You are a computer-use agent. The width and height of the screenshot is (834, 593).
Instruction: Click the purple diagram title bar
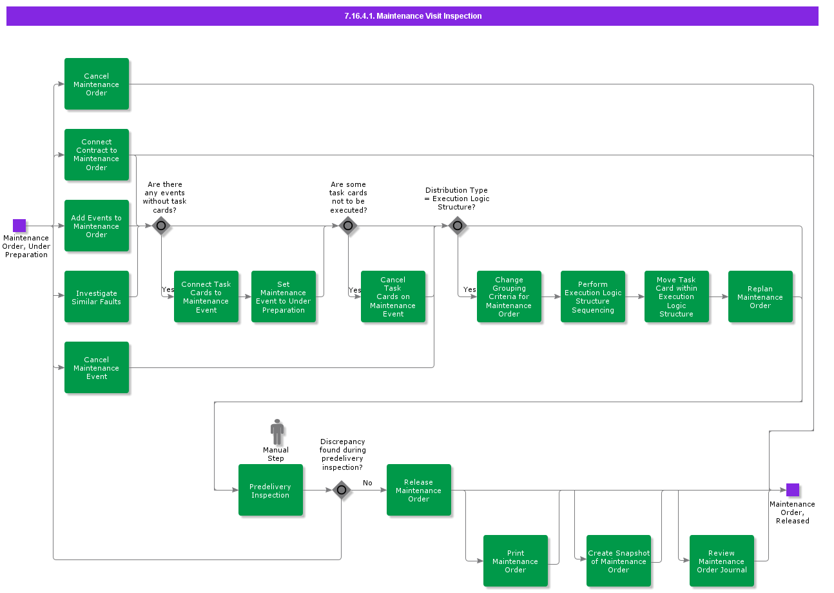(412, 16)
